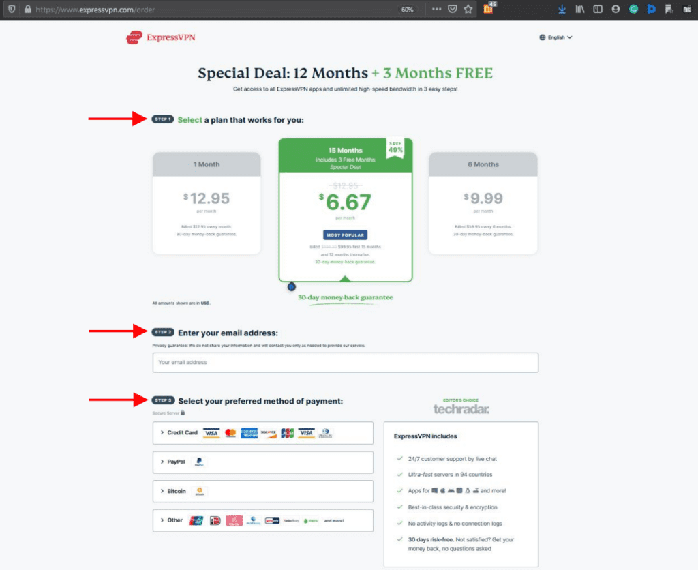Expand the PayPal payment option
Viewport: 698px width, 570px height.
pyautogui.click(x=262, y=462)
